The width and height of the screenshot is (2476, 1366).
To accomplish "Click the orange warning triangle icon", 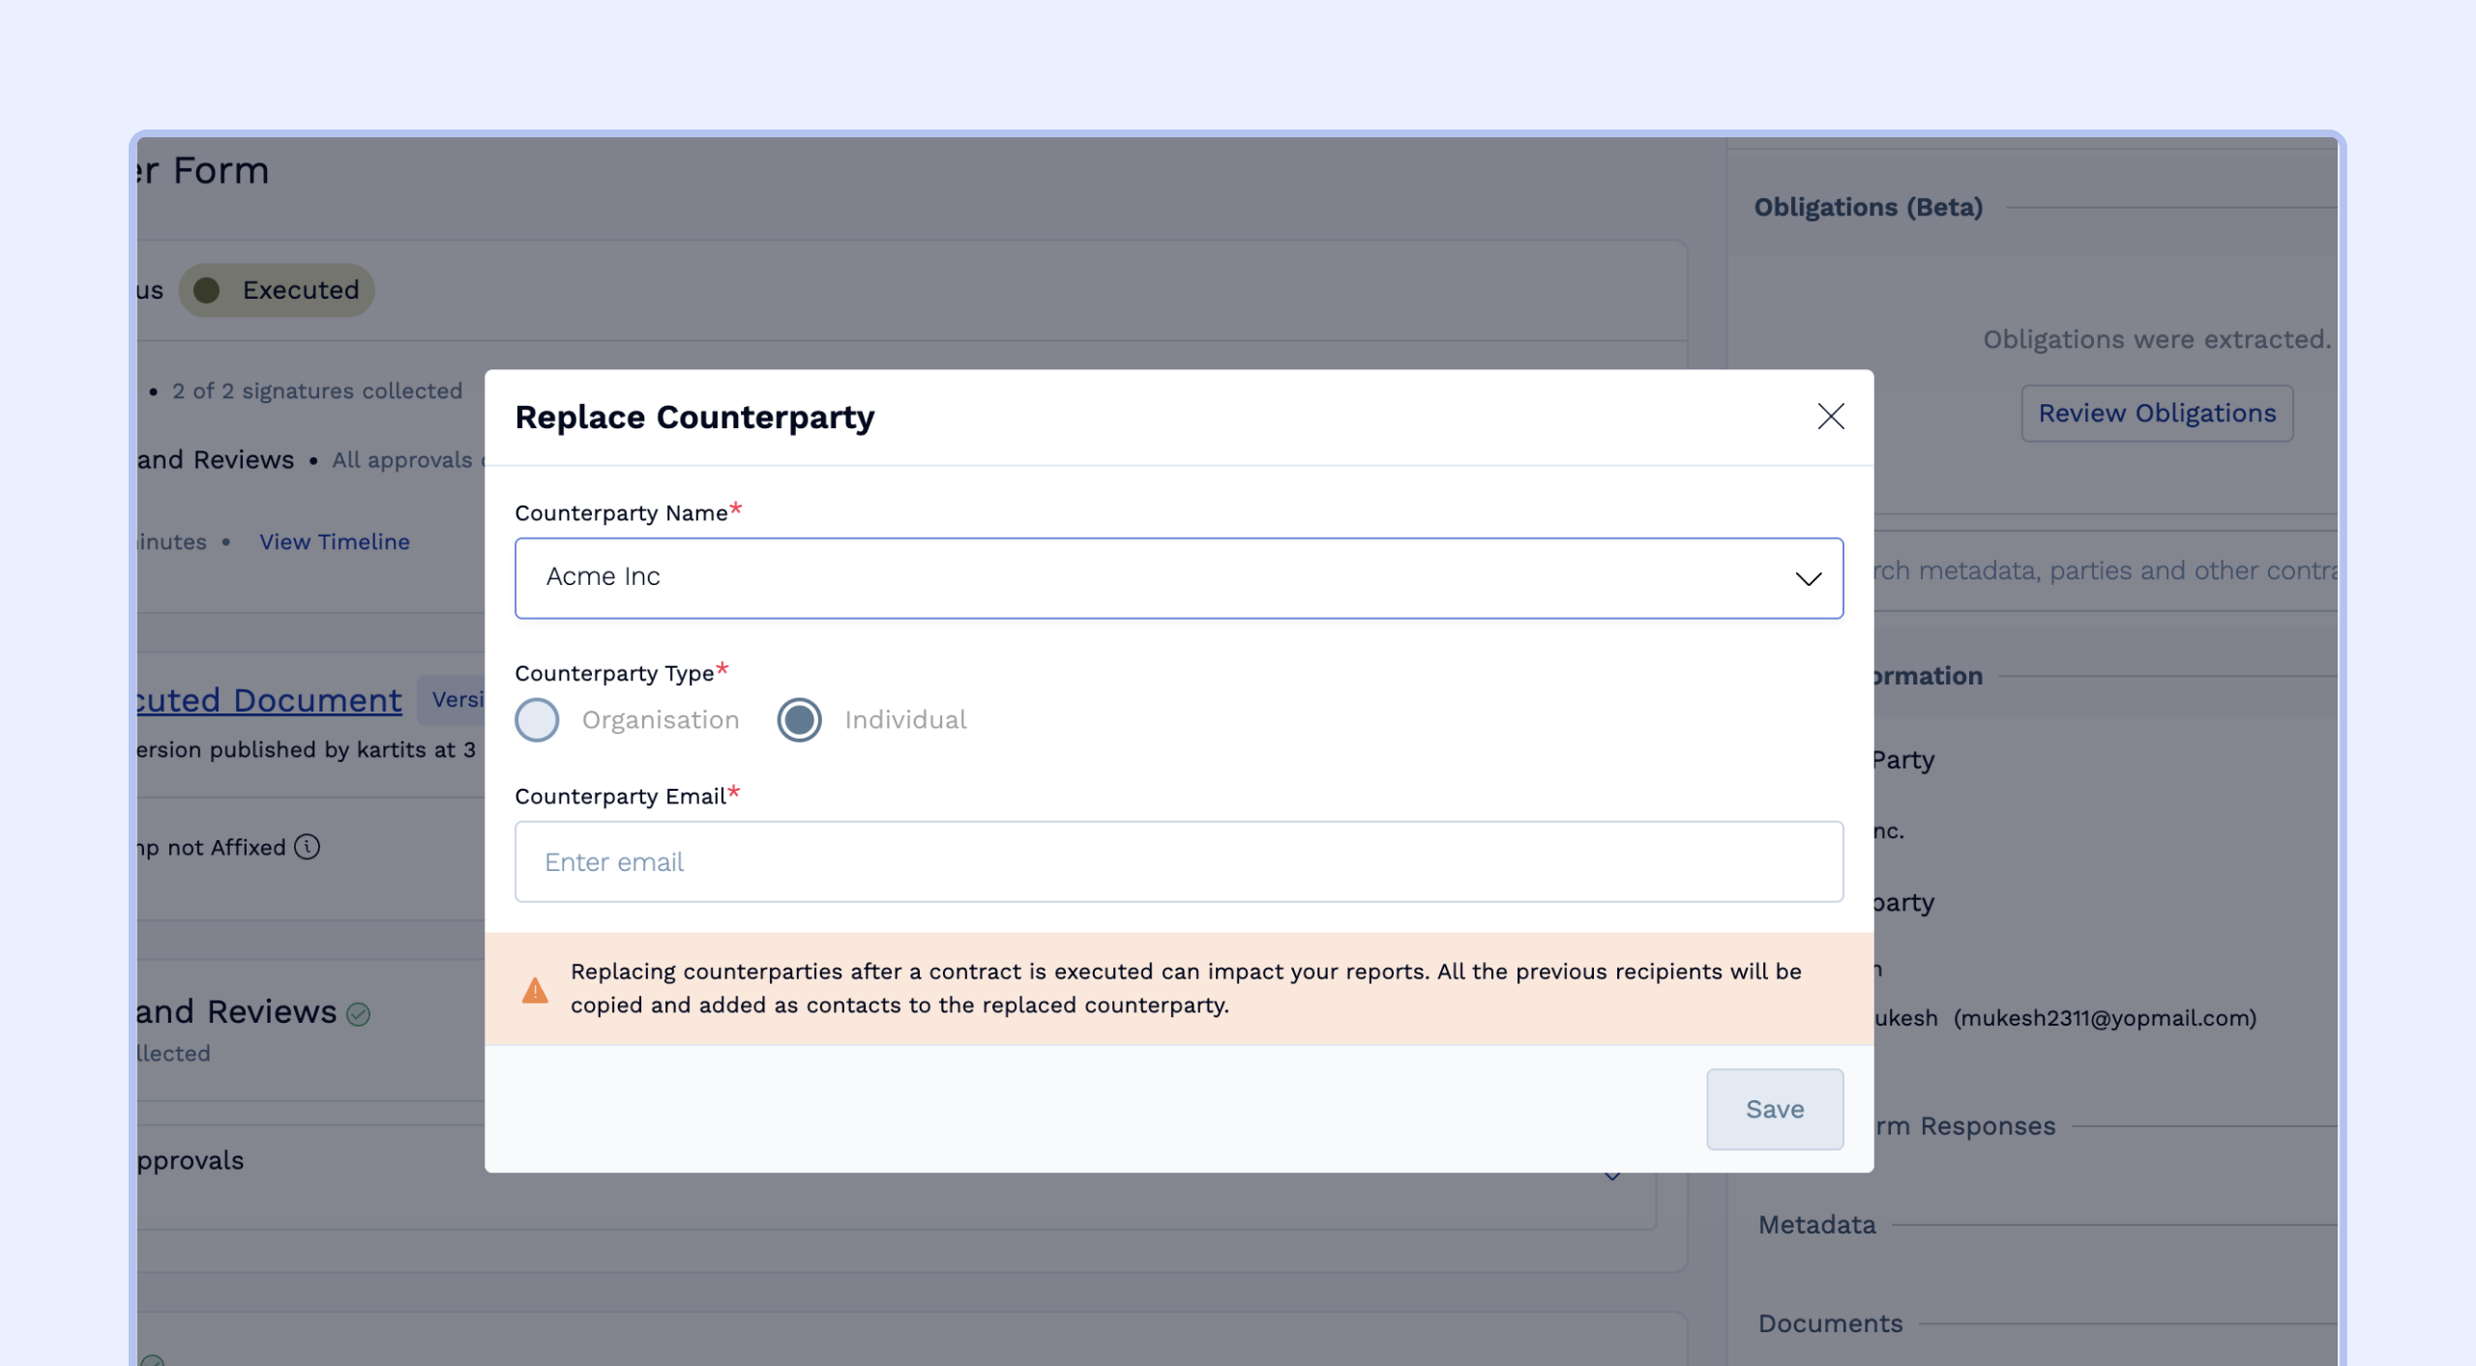I will click(535, 990).
